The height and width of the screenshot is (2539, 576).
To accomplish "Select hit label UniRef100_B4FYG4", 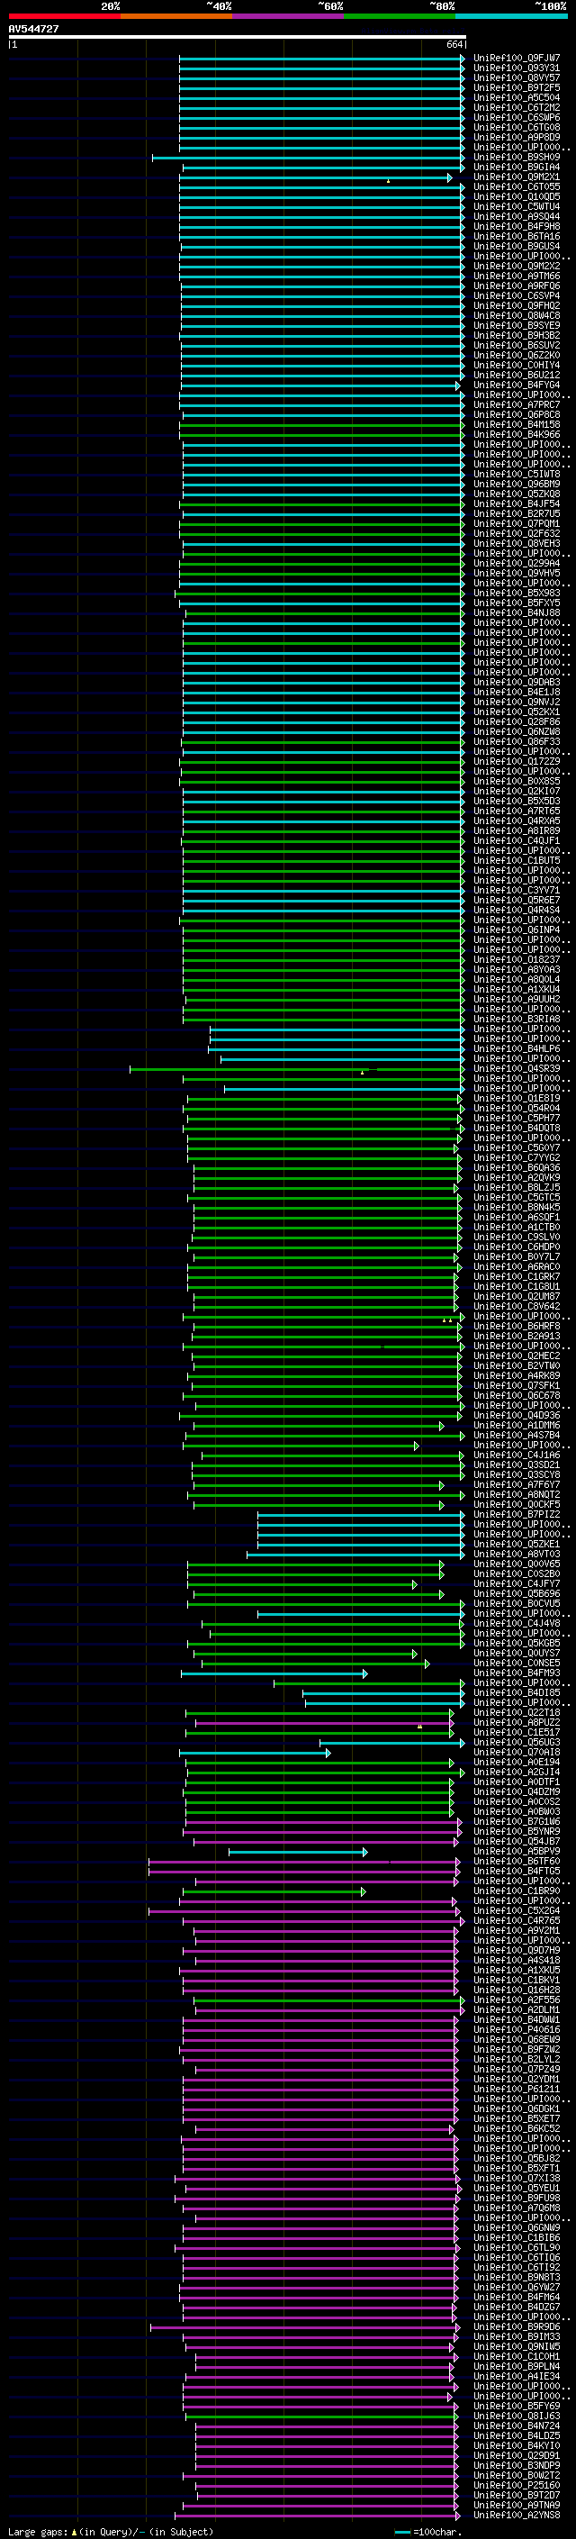I will [516, 385].
